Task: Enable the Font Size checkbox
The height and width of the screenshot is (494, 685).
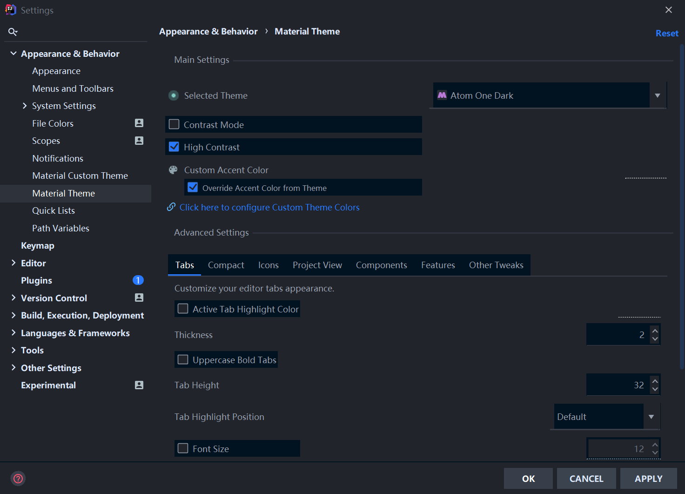Action: 183,448
